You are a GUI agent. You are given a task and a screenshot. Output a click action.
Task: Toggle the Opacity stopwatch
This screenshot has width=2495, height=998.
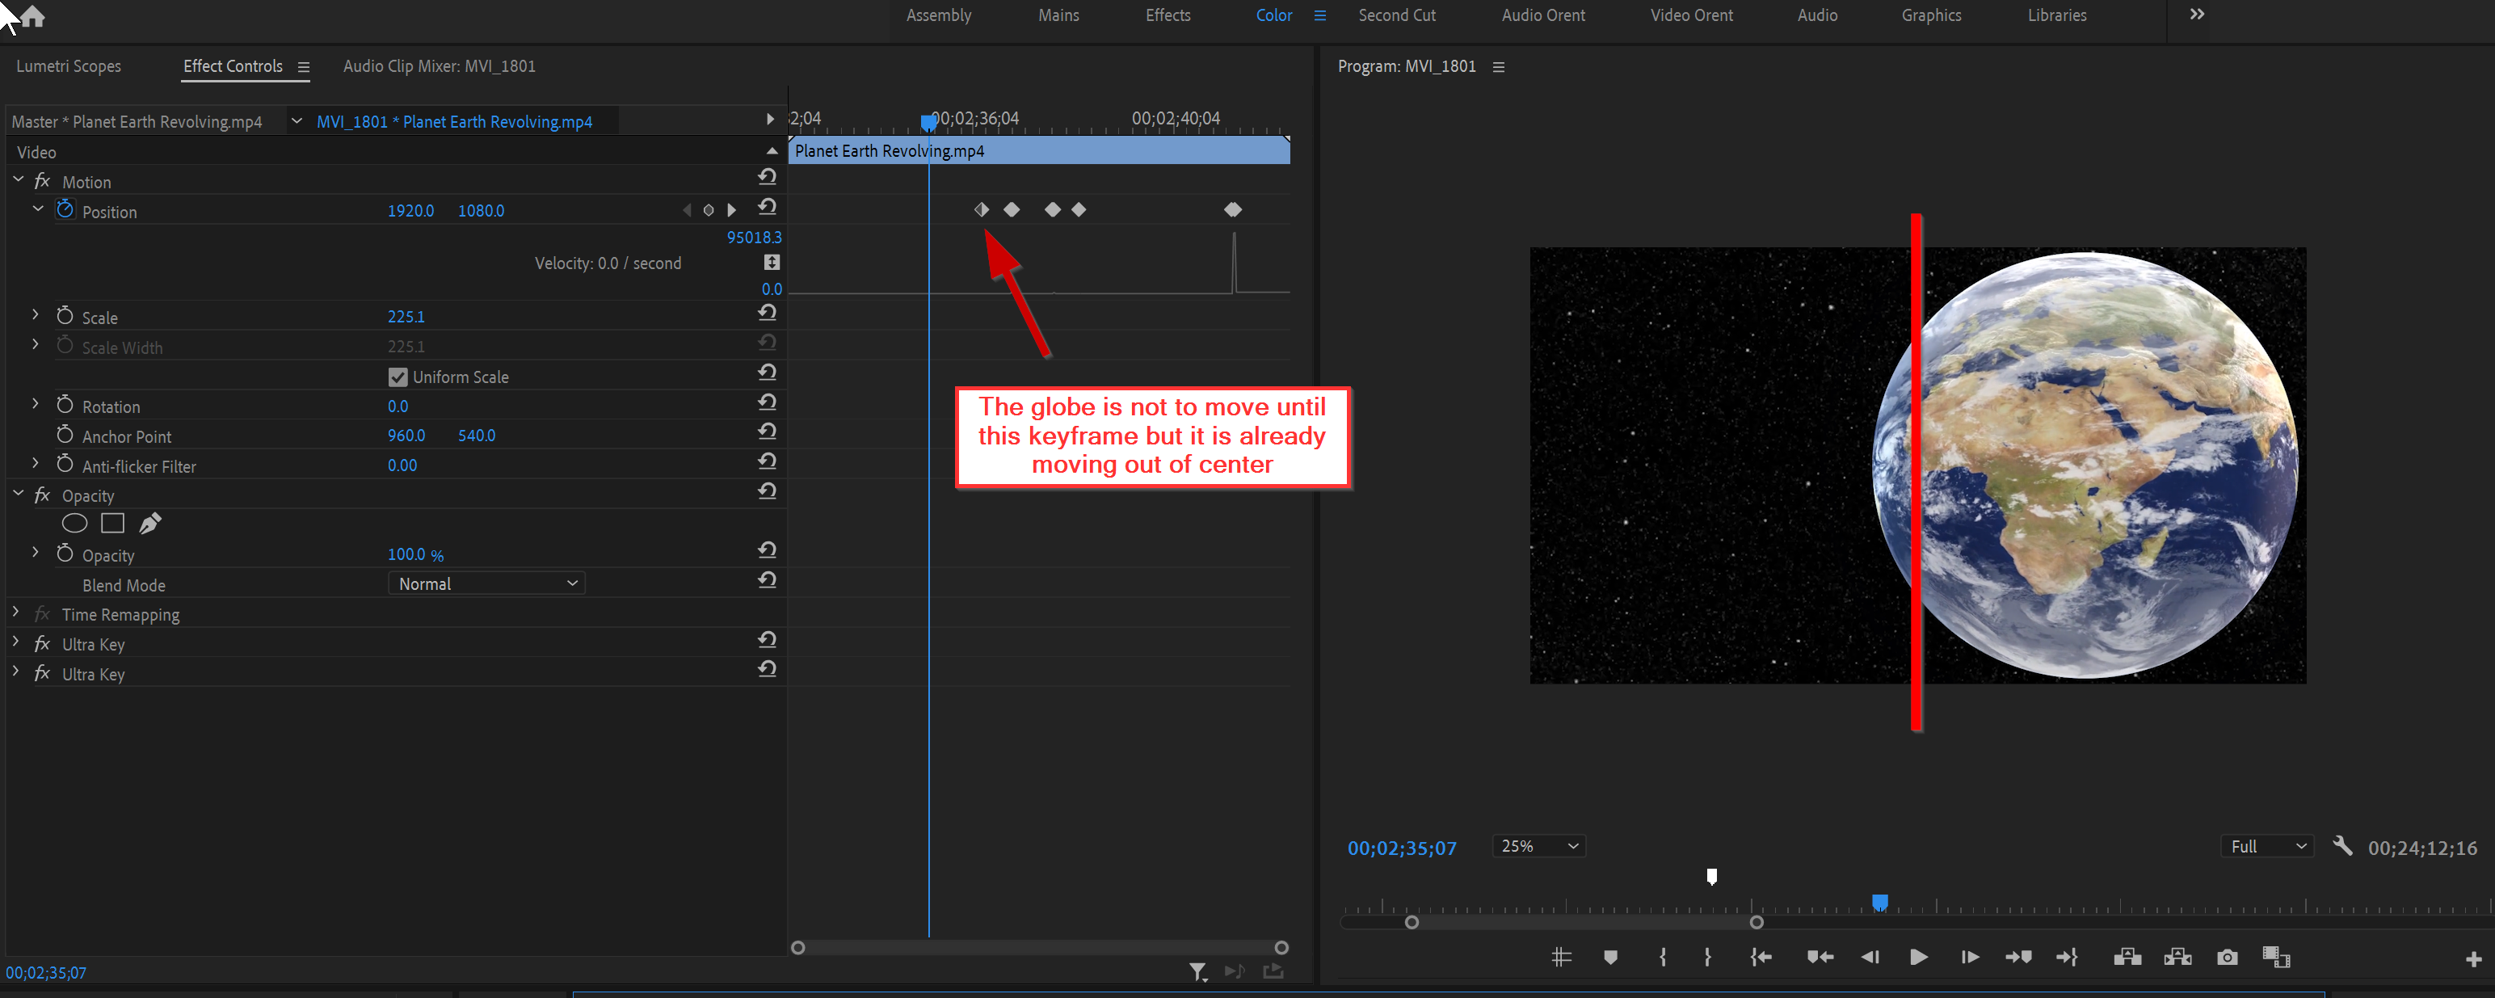pos(65,554)
